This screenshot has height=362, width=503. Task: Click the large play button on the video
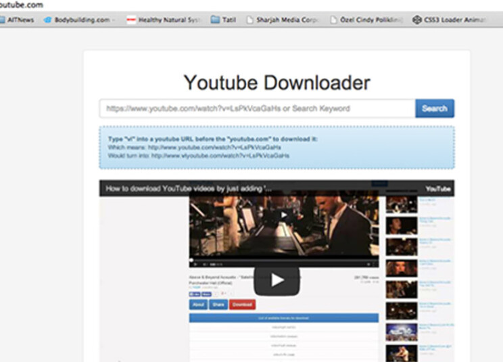point(277,280)
